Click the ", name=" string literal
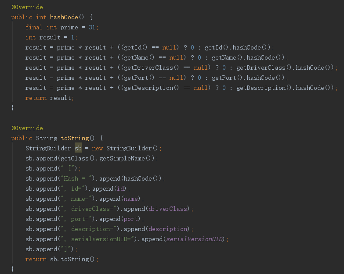The width and height of the screenshot is (344, 274). 76,199
